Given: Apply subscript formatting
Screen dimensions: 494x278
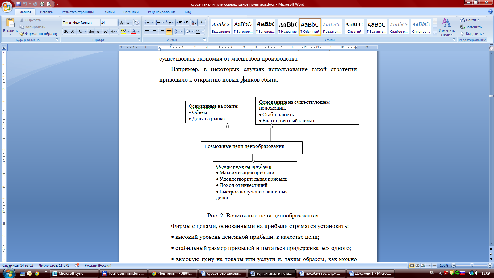Looking at the screenshot, I should coord(98,32).
